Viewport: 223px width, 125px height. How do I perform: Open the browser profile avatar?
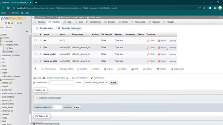(x=220, y=8)
